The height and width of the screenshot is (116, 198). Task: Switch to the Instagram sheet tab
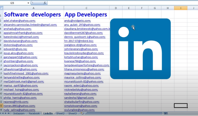point(19,113)
